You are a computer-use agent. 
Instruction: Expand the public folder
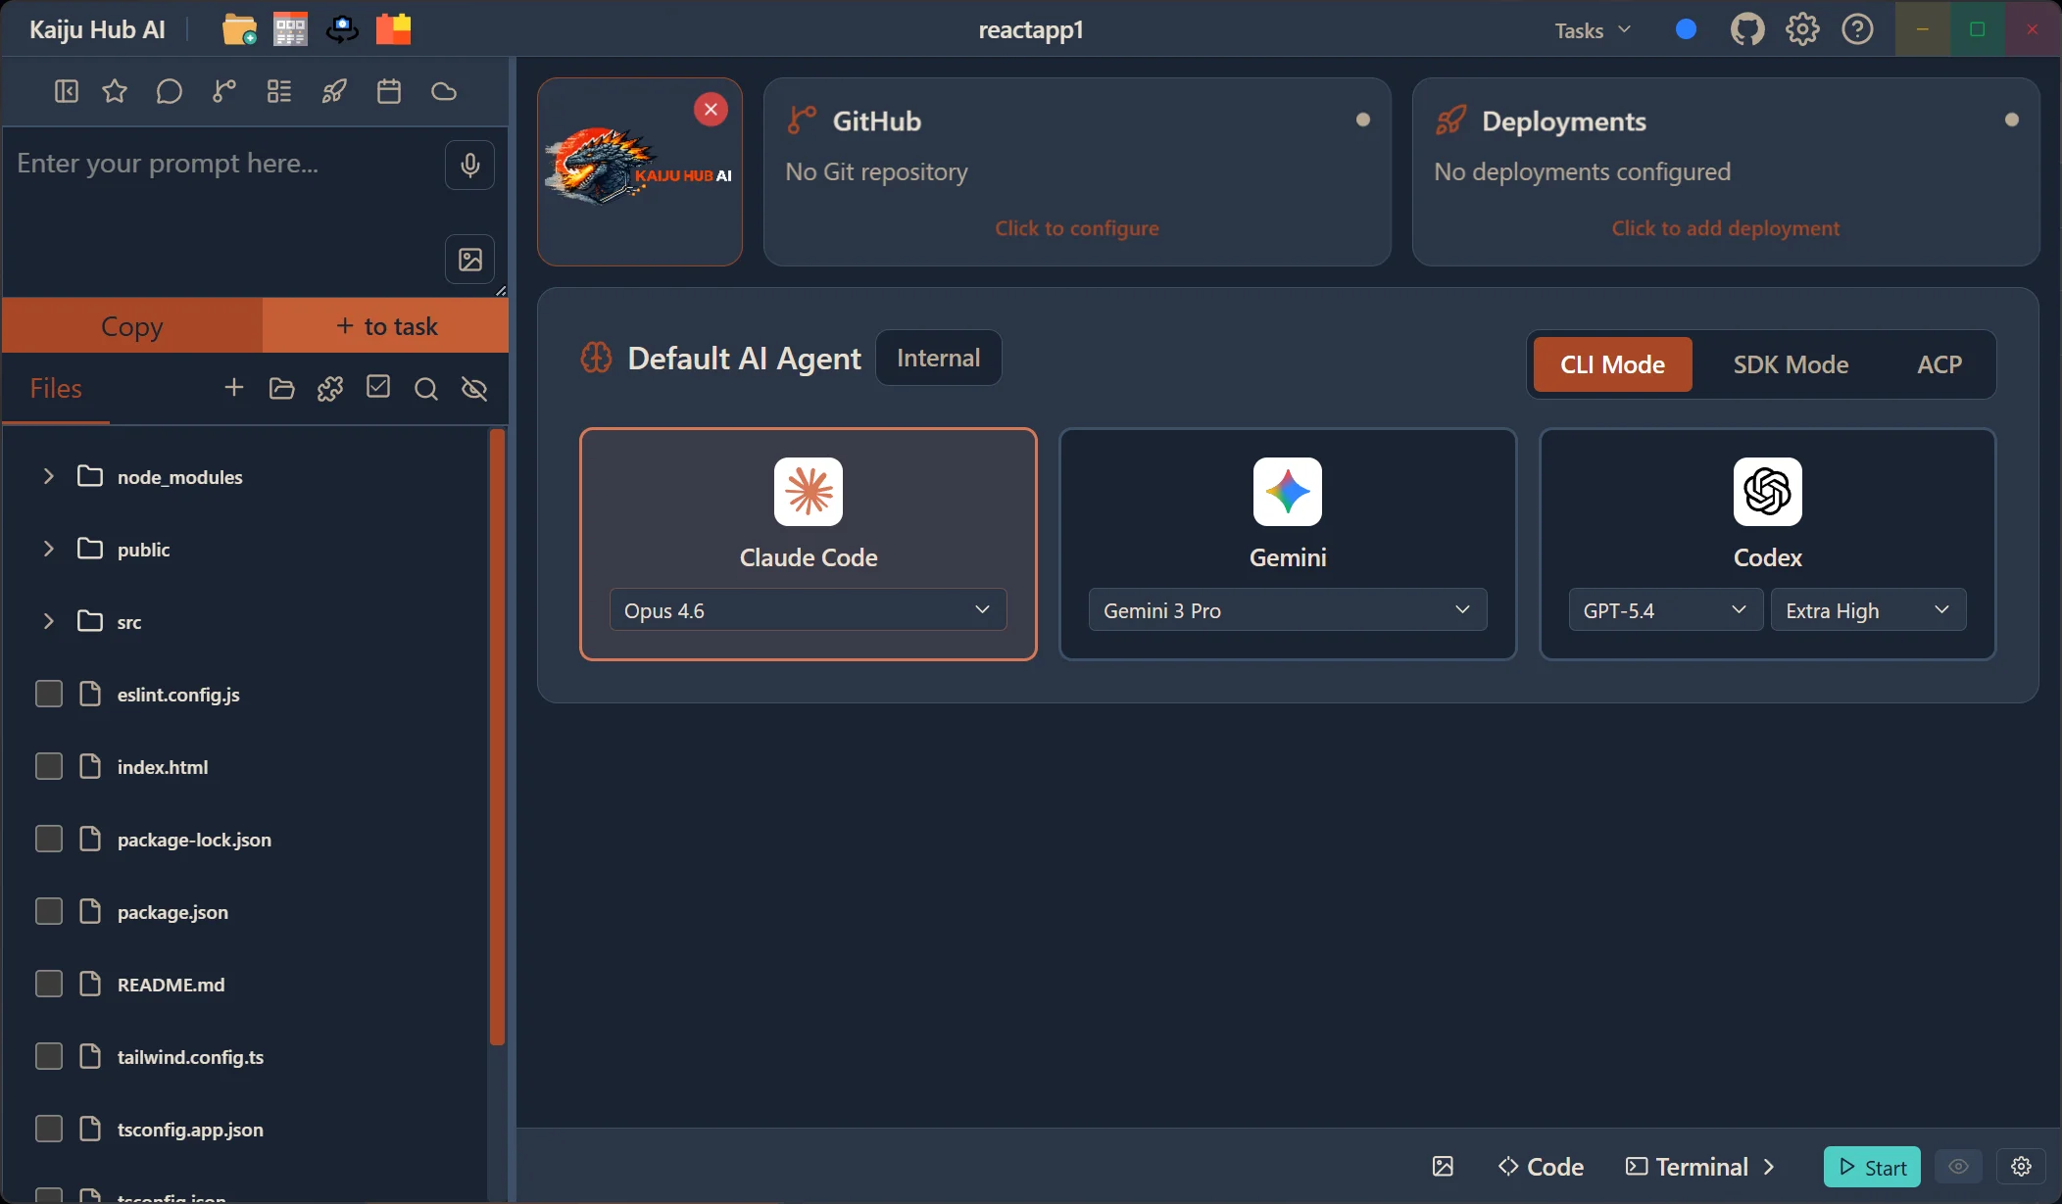pyautogui.click(x=48, y=549)
